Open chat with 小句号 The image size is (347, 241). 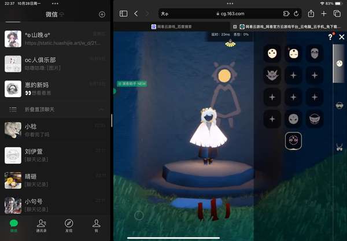click(x=55, y=205)
